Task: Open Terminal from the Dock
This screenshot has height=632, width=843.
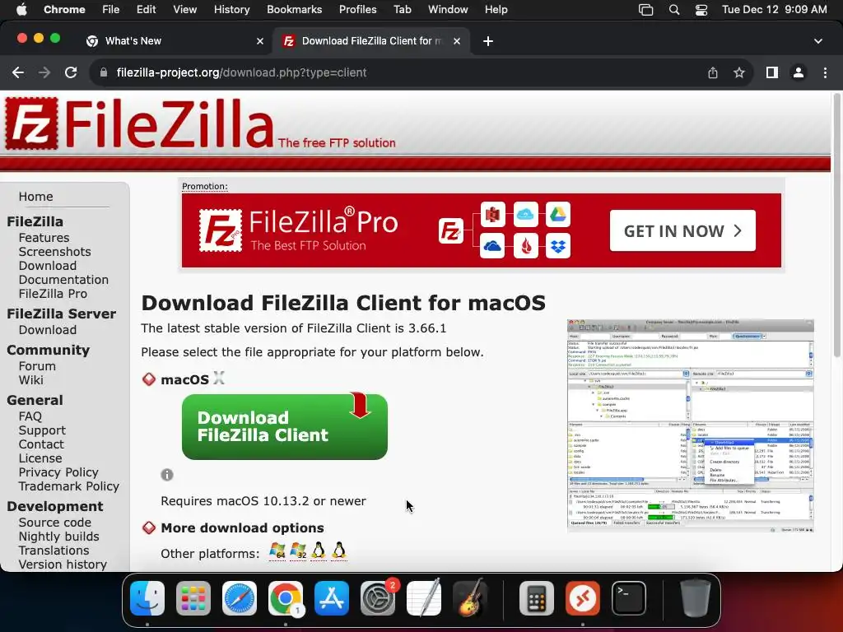Action: point(628,598)
